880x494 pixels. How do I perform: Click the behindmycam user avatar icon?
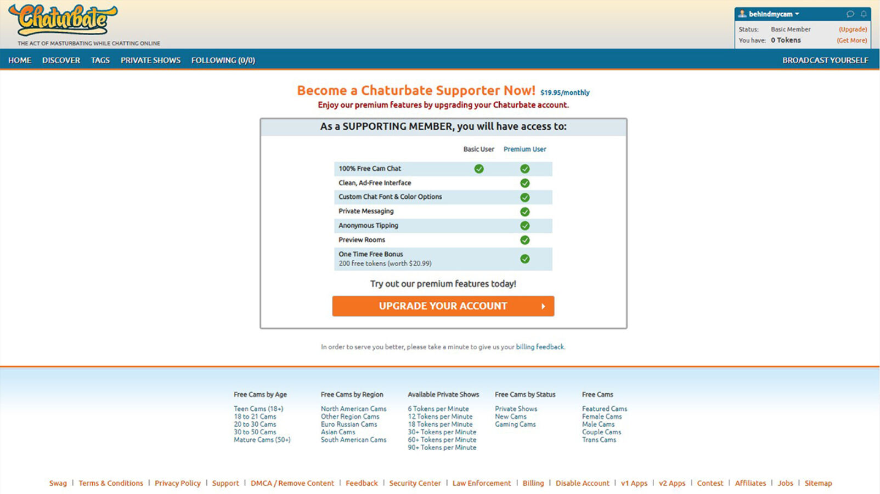(742, 13)
